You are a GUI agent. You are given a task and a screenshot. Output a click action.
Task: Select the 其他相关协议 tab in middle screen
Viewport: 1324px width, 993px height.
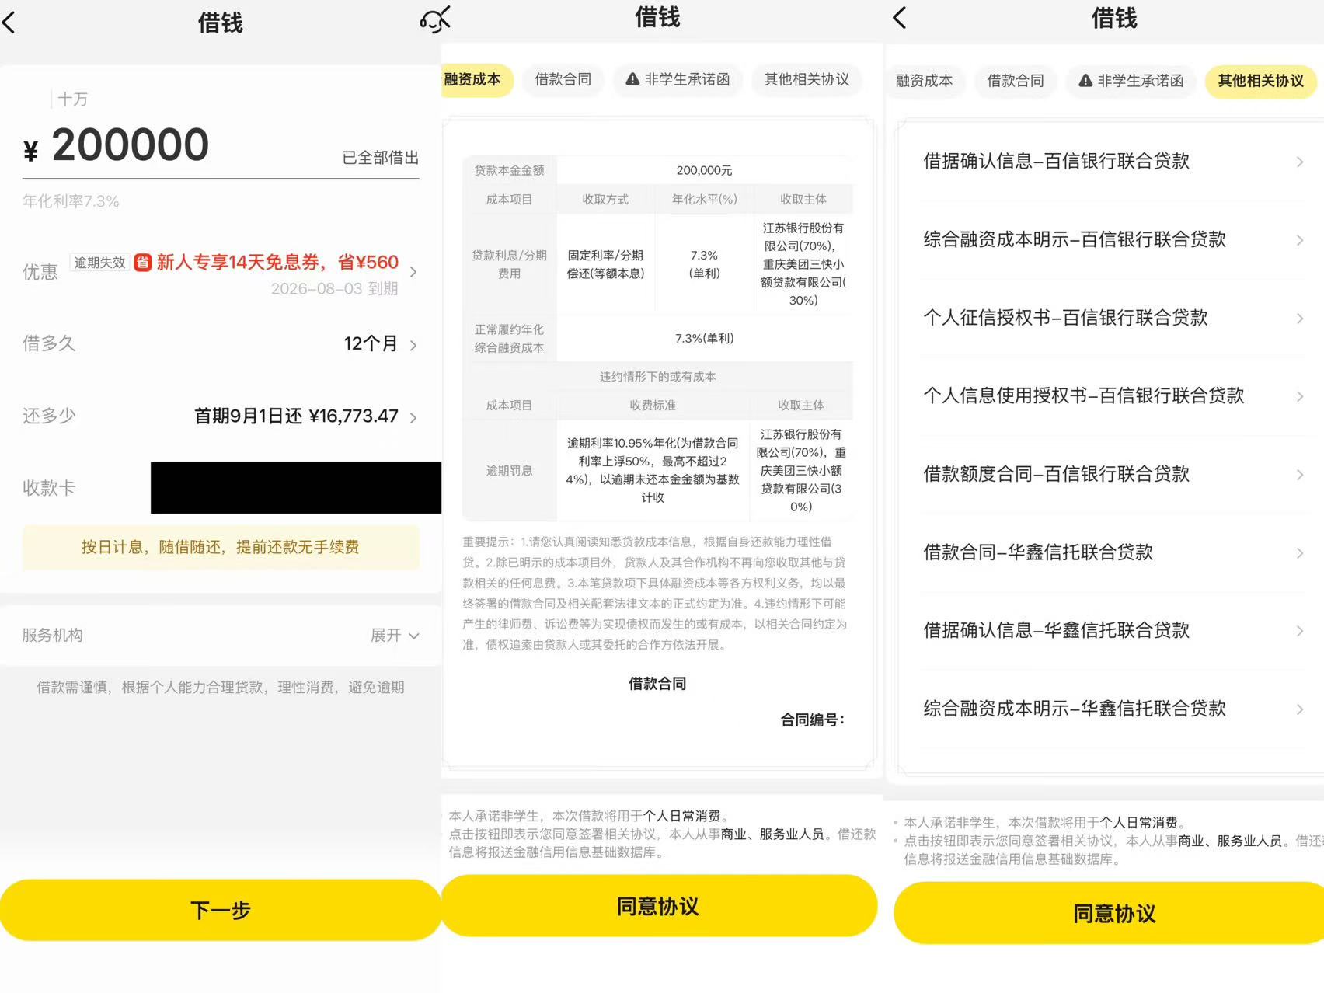[807, 79]
